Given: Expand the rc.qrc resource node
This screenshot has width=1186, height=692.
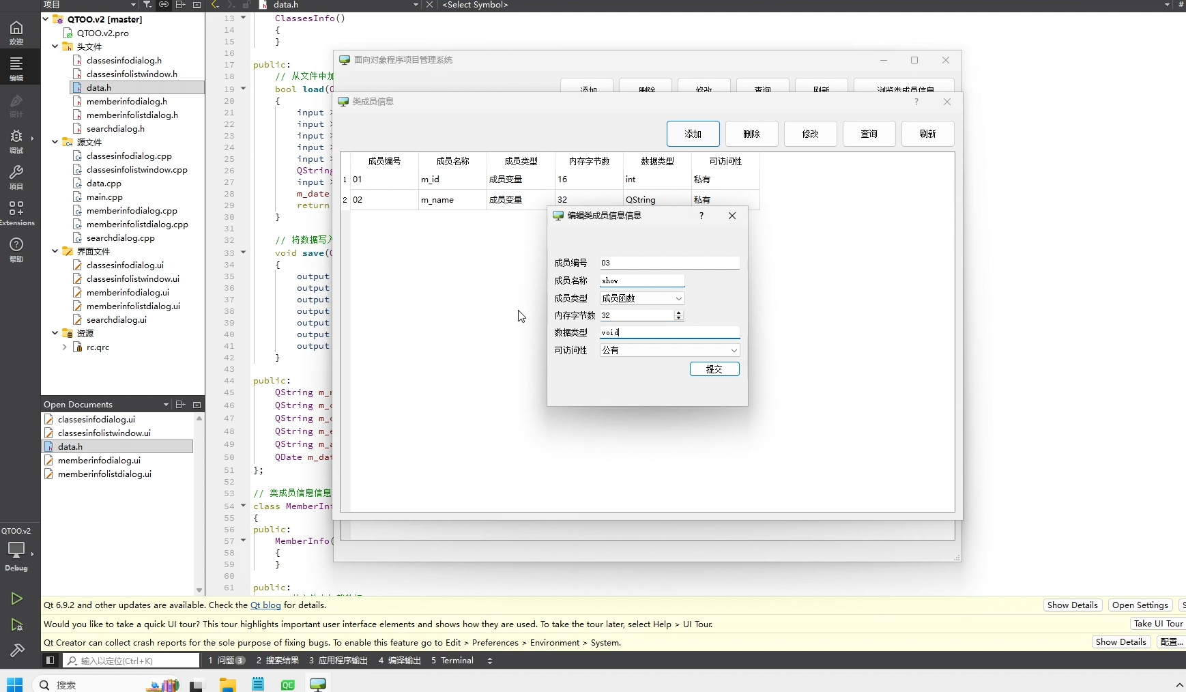Looking at the screenshot, I should (x=65, y=347).
